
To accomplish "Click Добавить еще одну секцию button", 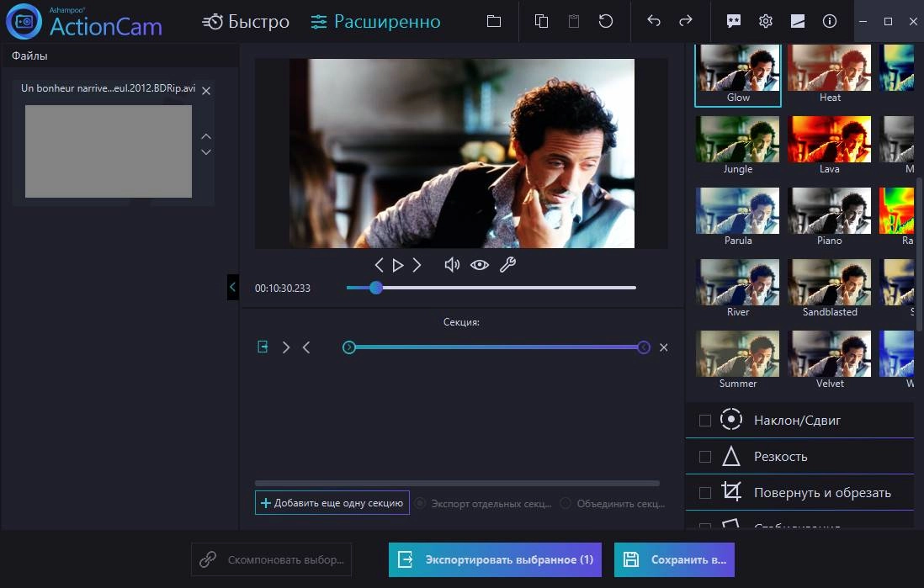I will 332,502.
